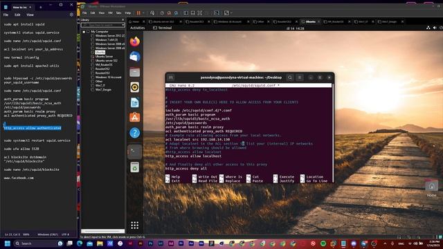Close the Library panel
Image resolution: width=443 pixels, height=249 pixels.
click(x=123, y=20)
